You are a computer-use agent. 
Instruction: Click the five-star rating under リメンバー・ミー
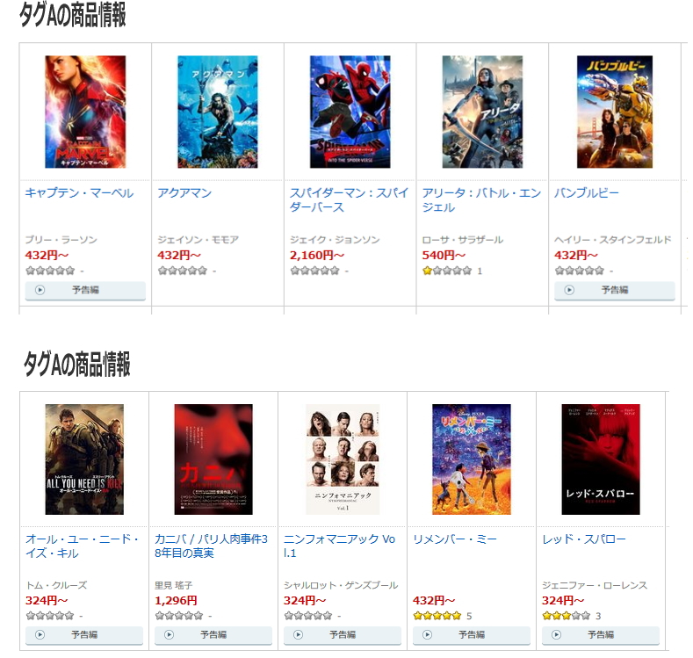click(x=437, y=616)
